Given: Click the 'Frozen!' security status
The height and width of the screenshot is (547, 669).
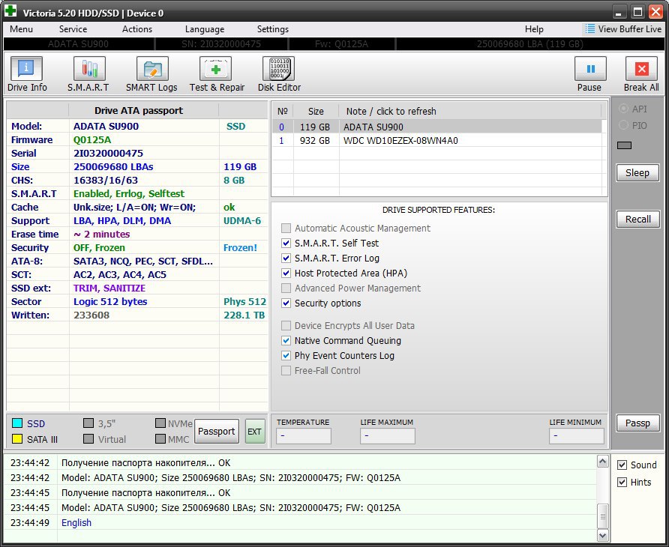Looking at the screenshot, I should 240,248.
